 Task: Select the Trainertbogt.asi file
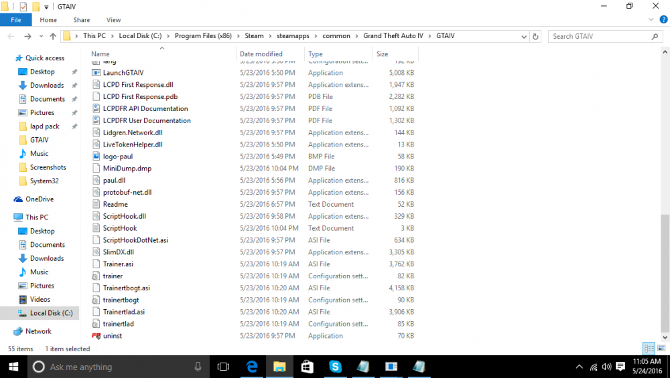click(126, 288)
